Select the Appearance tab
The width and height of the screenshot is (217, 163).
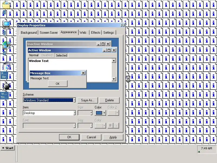click(x=69, y=32)
